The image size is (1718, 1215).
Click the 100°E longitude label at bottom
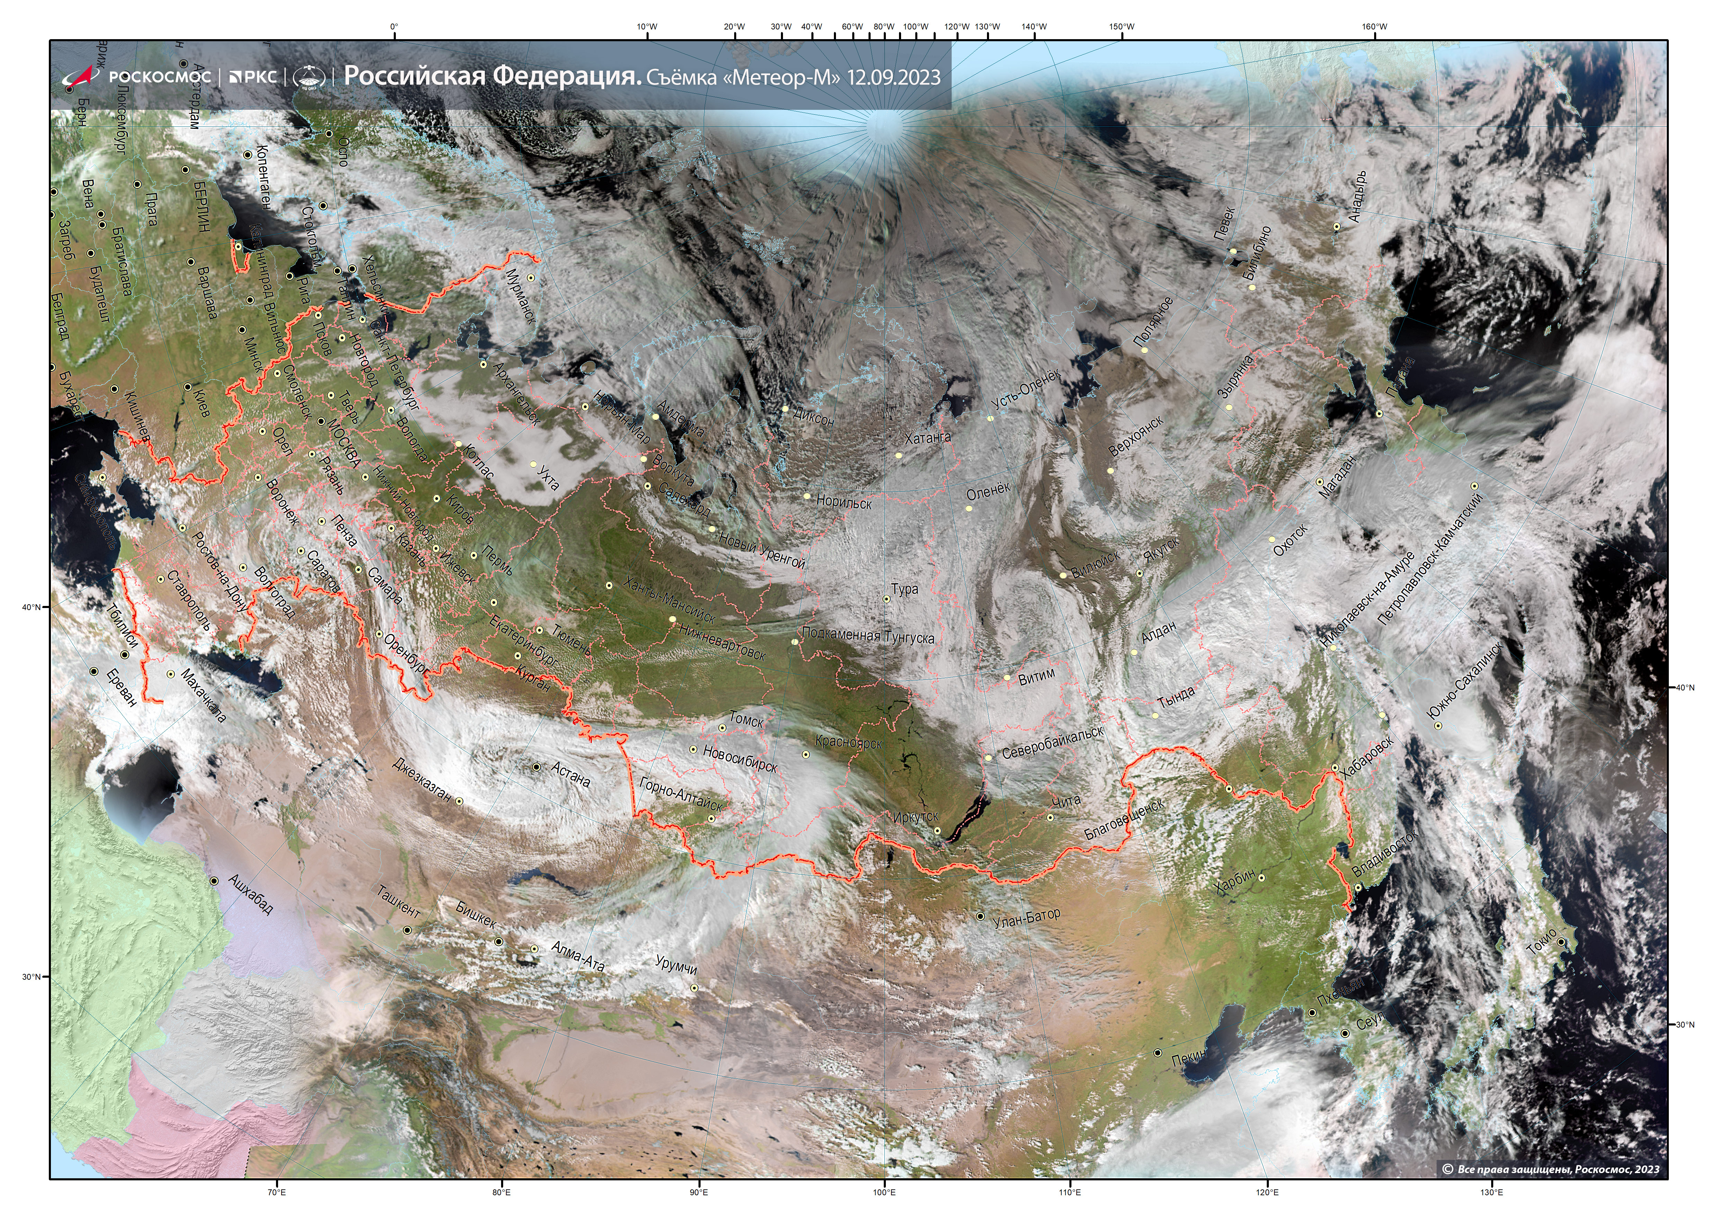click(x=884, y=1192)
